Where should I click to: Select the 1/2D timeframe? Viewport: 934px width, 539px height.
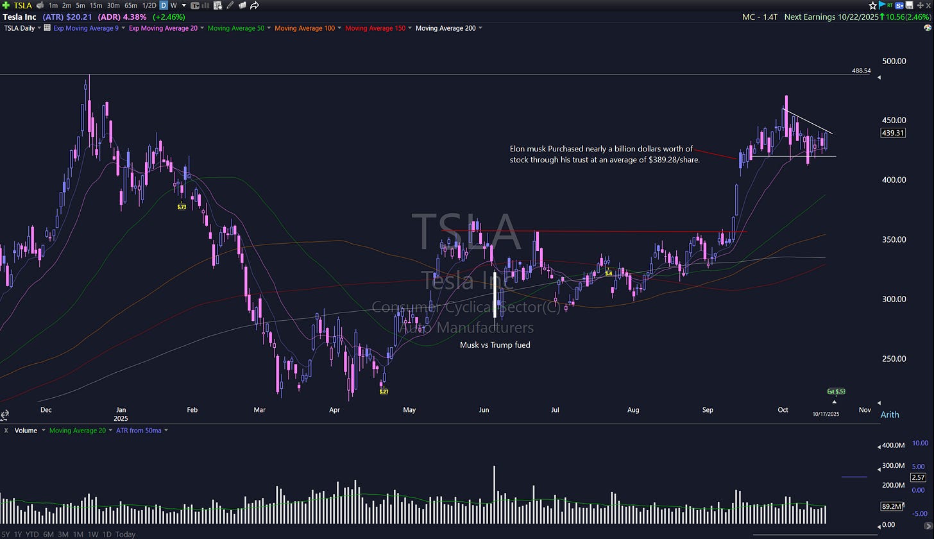coord(149,5)
